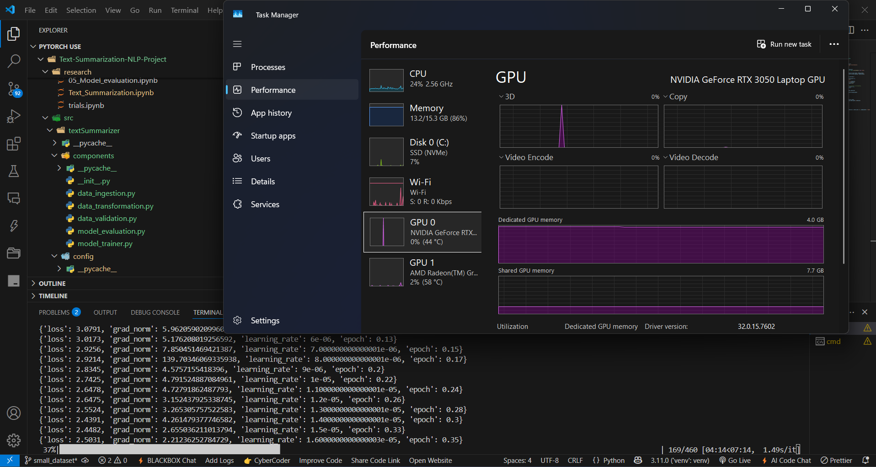
Task: Switch to the DEBUG CONSOLE tab
Action: [x=155, y=312]
